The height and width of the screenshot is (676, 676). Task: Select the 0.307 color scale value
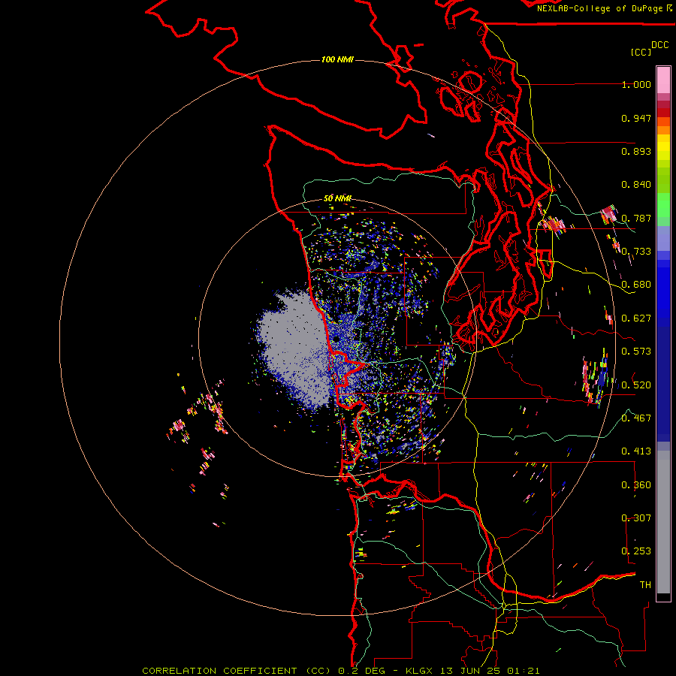click(636, 518)
